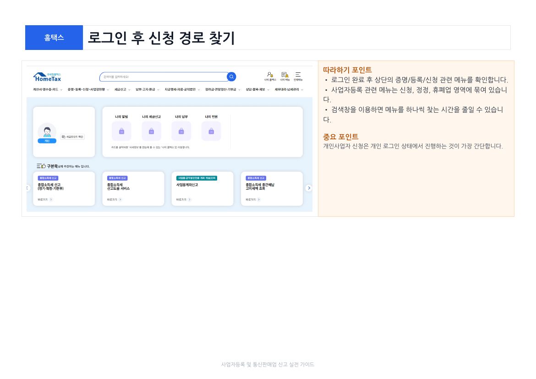536x379 pixels.
Task: Click 나의 알림 label
Action: click(x=121, y=117)
